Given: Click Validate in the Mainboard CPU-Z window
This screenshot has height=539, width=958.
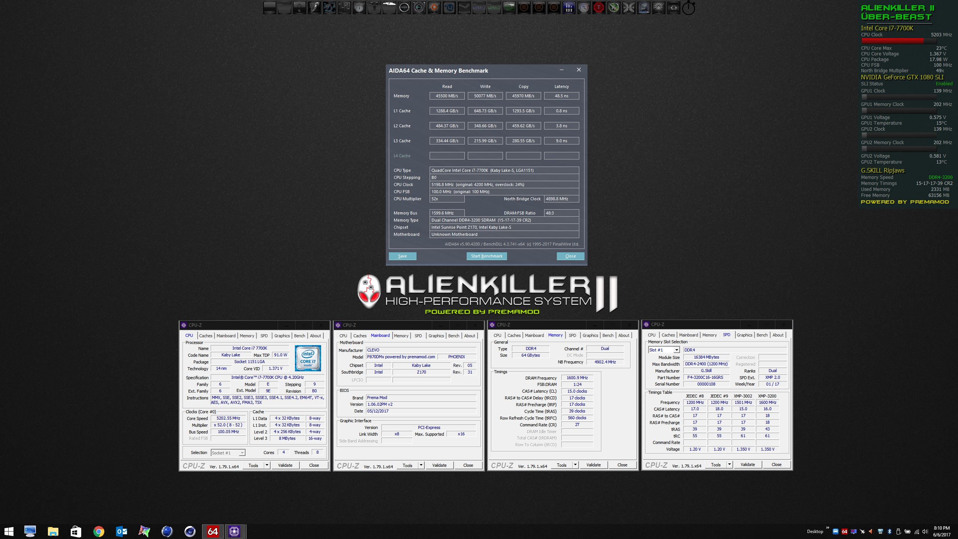Looking at the screenshot, I should [x=439, y=465].
